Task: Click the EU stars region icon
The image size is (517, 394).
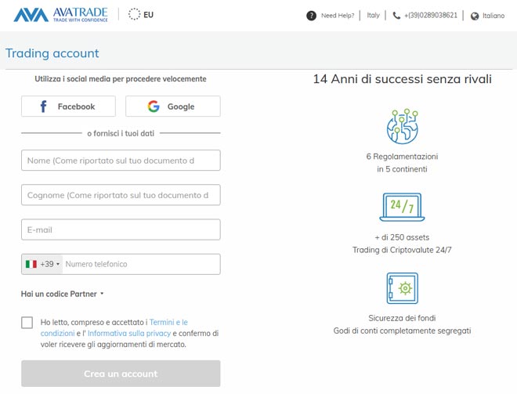Action: pos(134,14)
